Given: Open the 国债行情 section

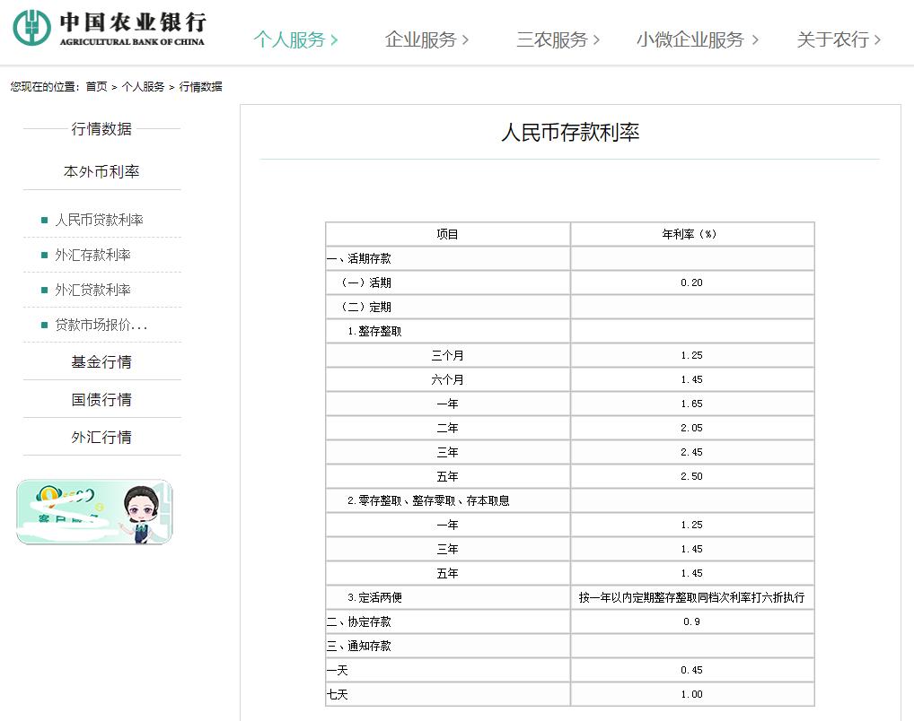Looking at the screenshot, I should [x=101, y=399].
